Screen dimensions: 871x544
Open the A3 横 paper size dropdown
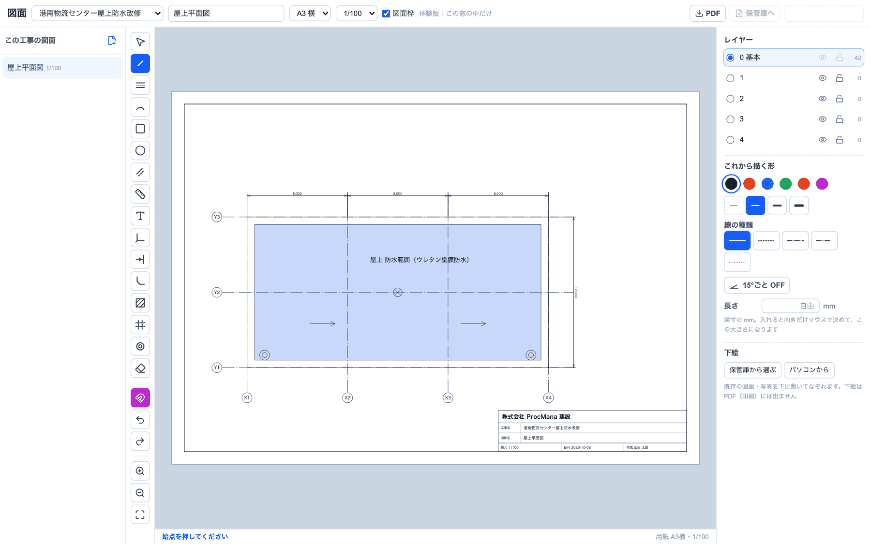coord(310,14)
